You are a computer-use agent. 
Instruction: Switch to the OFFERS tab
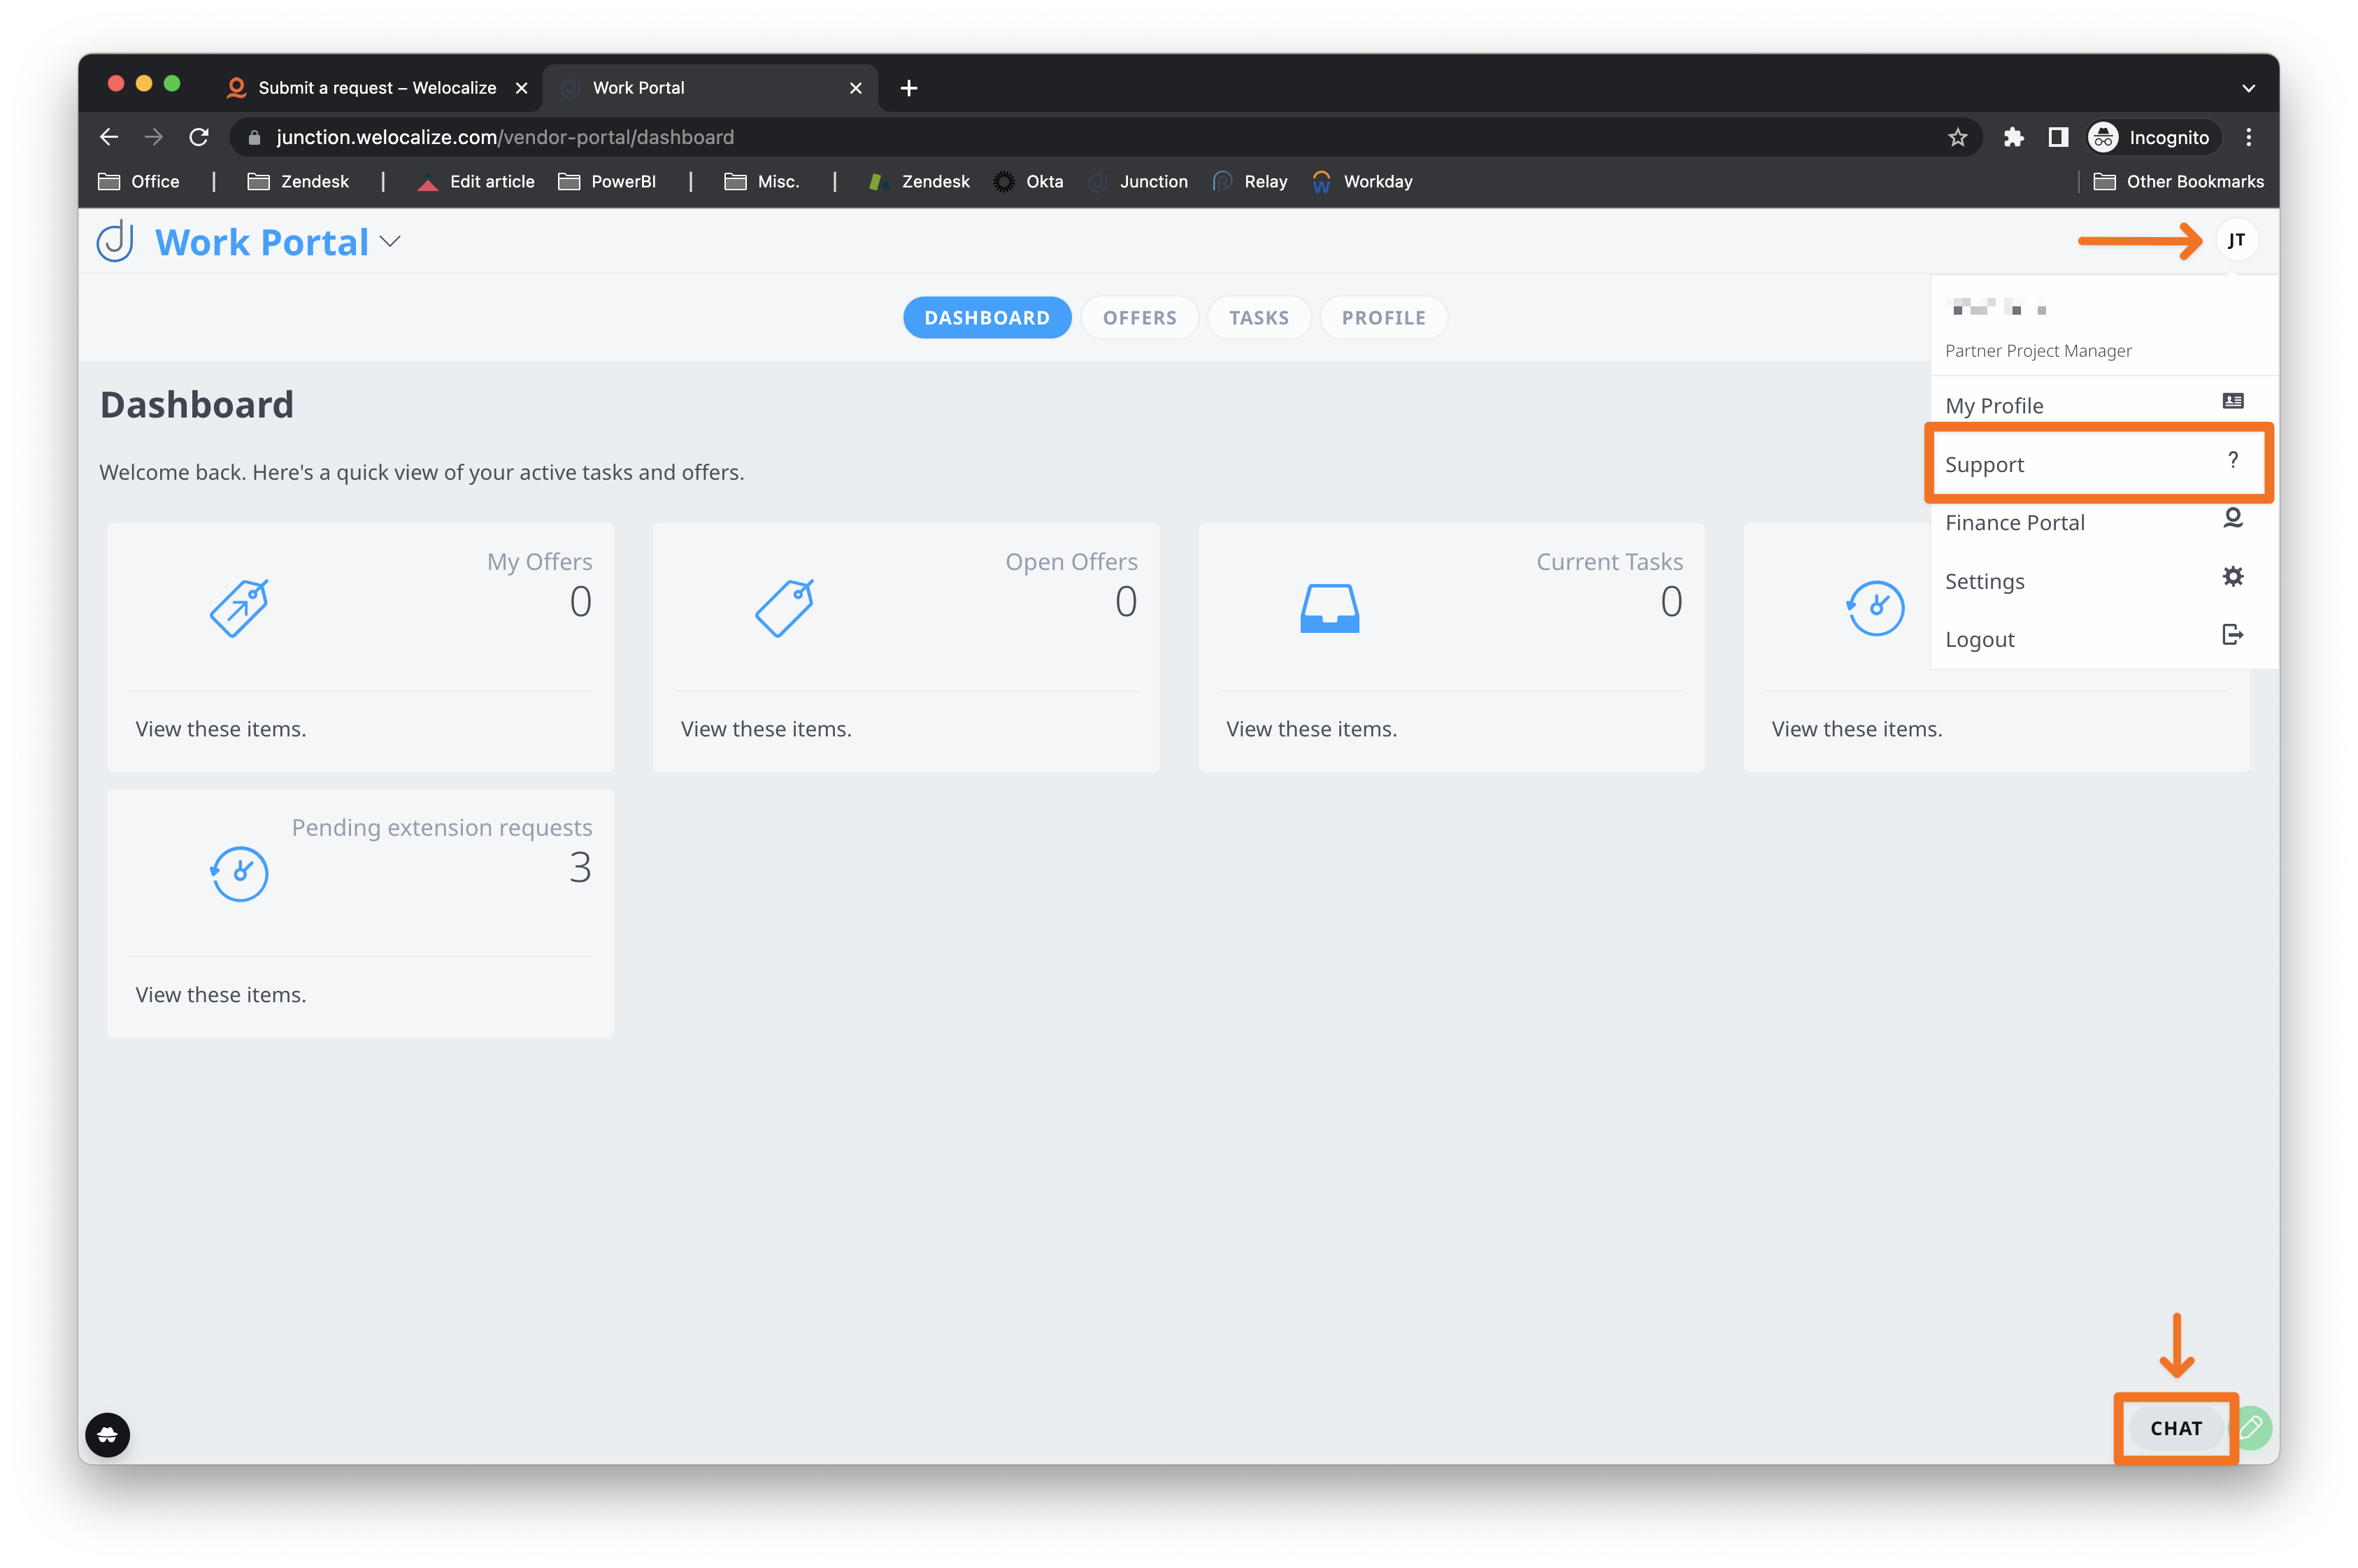pyautogui.click(x=1140, y=317)
